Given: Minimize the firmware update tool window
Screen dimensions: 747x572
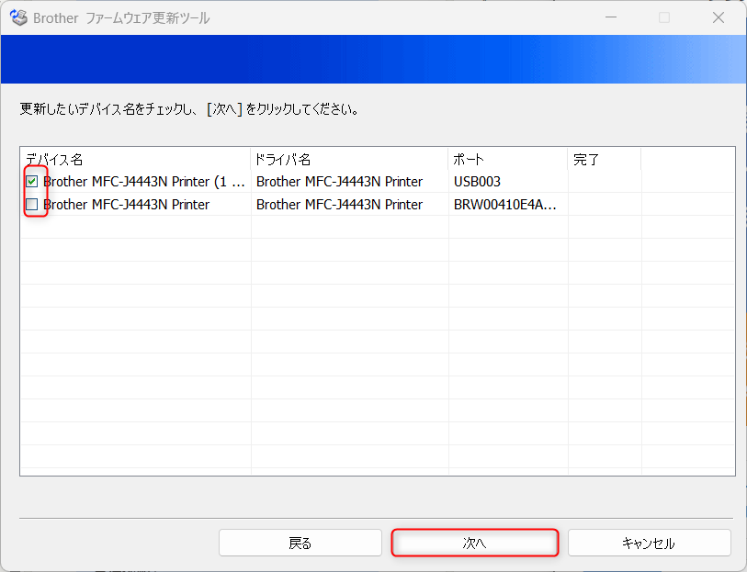Looking at the screenshot, I should pyautogui.click(x=611, y=17).
